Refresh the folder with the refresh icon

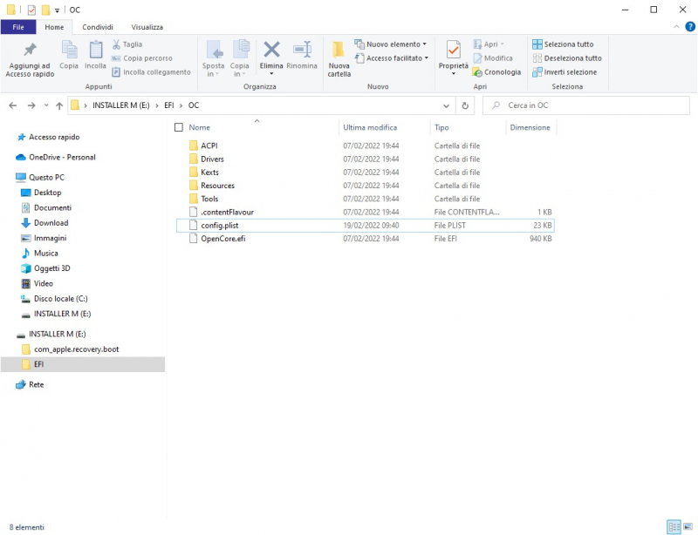[465, 105]
